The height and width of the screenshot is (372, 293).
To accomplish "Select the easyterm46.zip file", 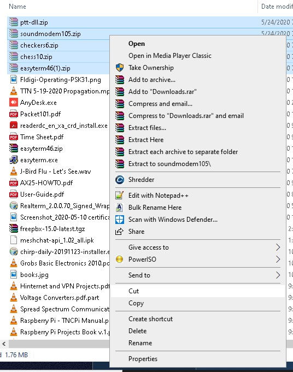I will coord(42,149).
